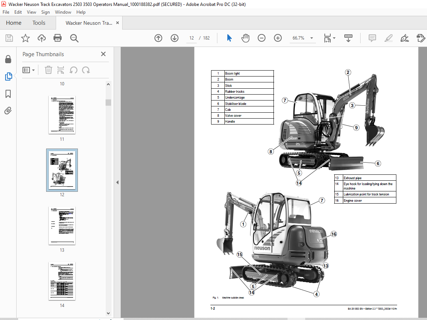427x320 pixels.
Task: Open the Edit menu
Action: click(18, 12)
